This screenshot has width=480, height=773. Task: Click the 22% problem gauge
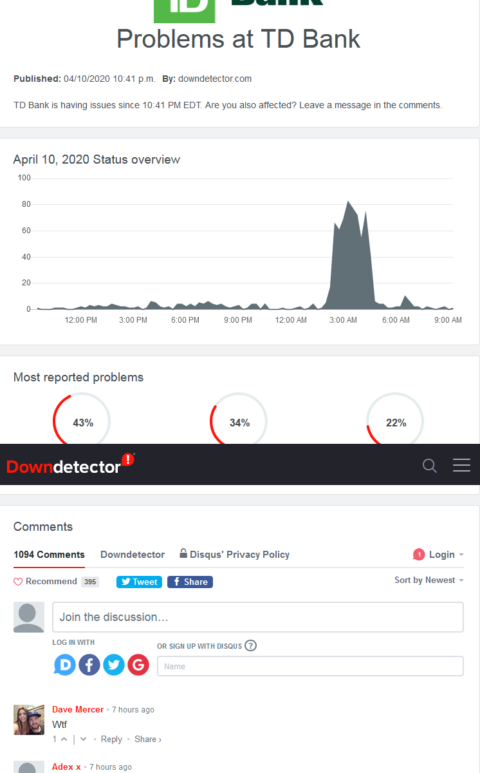[x=395, y=420]
